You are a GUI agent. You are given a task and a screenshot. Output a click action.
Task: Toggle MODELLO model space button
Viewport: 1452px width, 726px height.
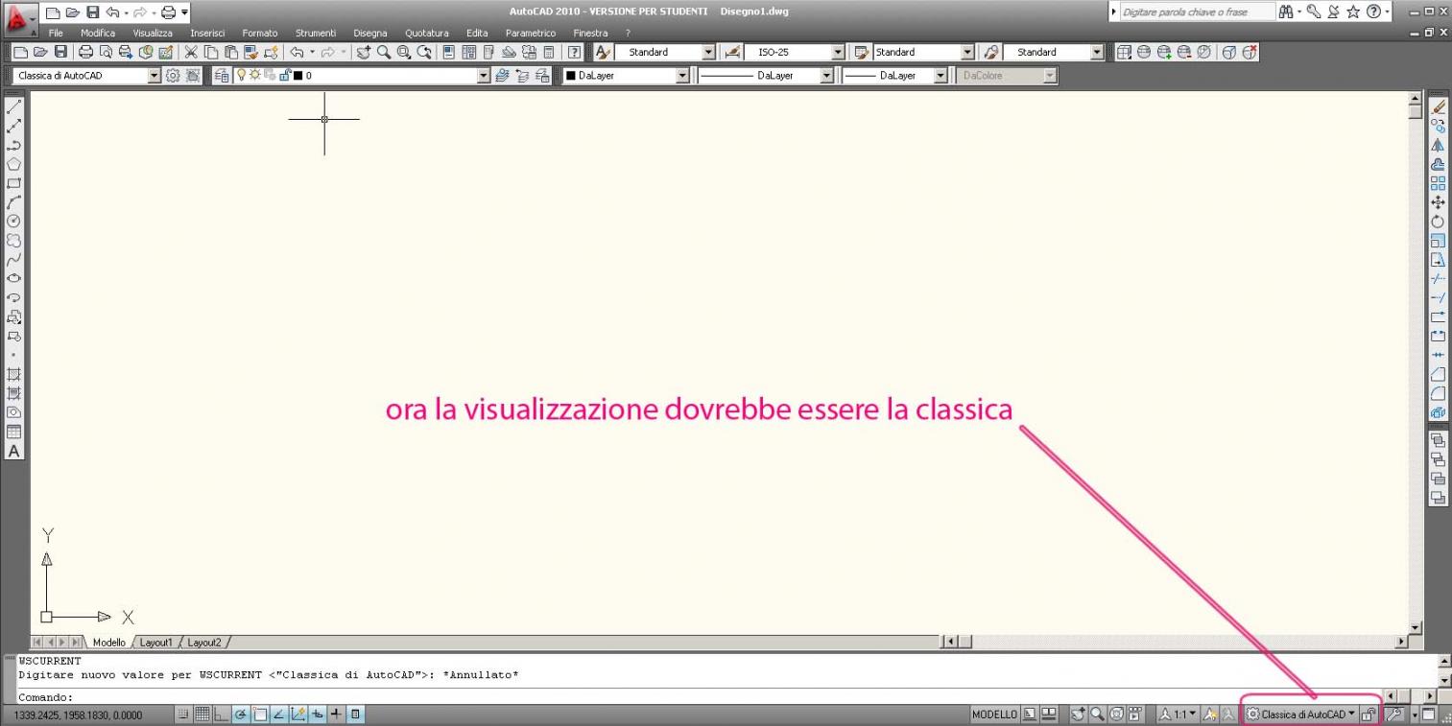point(994,714)
